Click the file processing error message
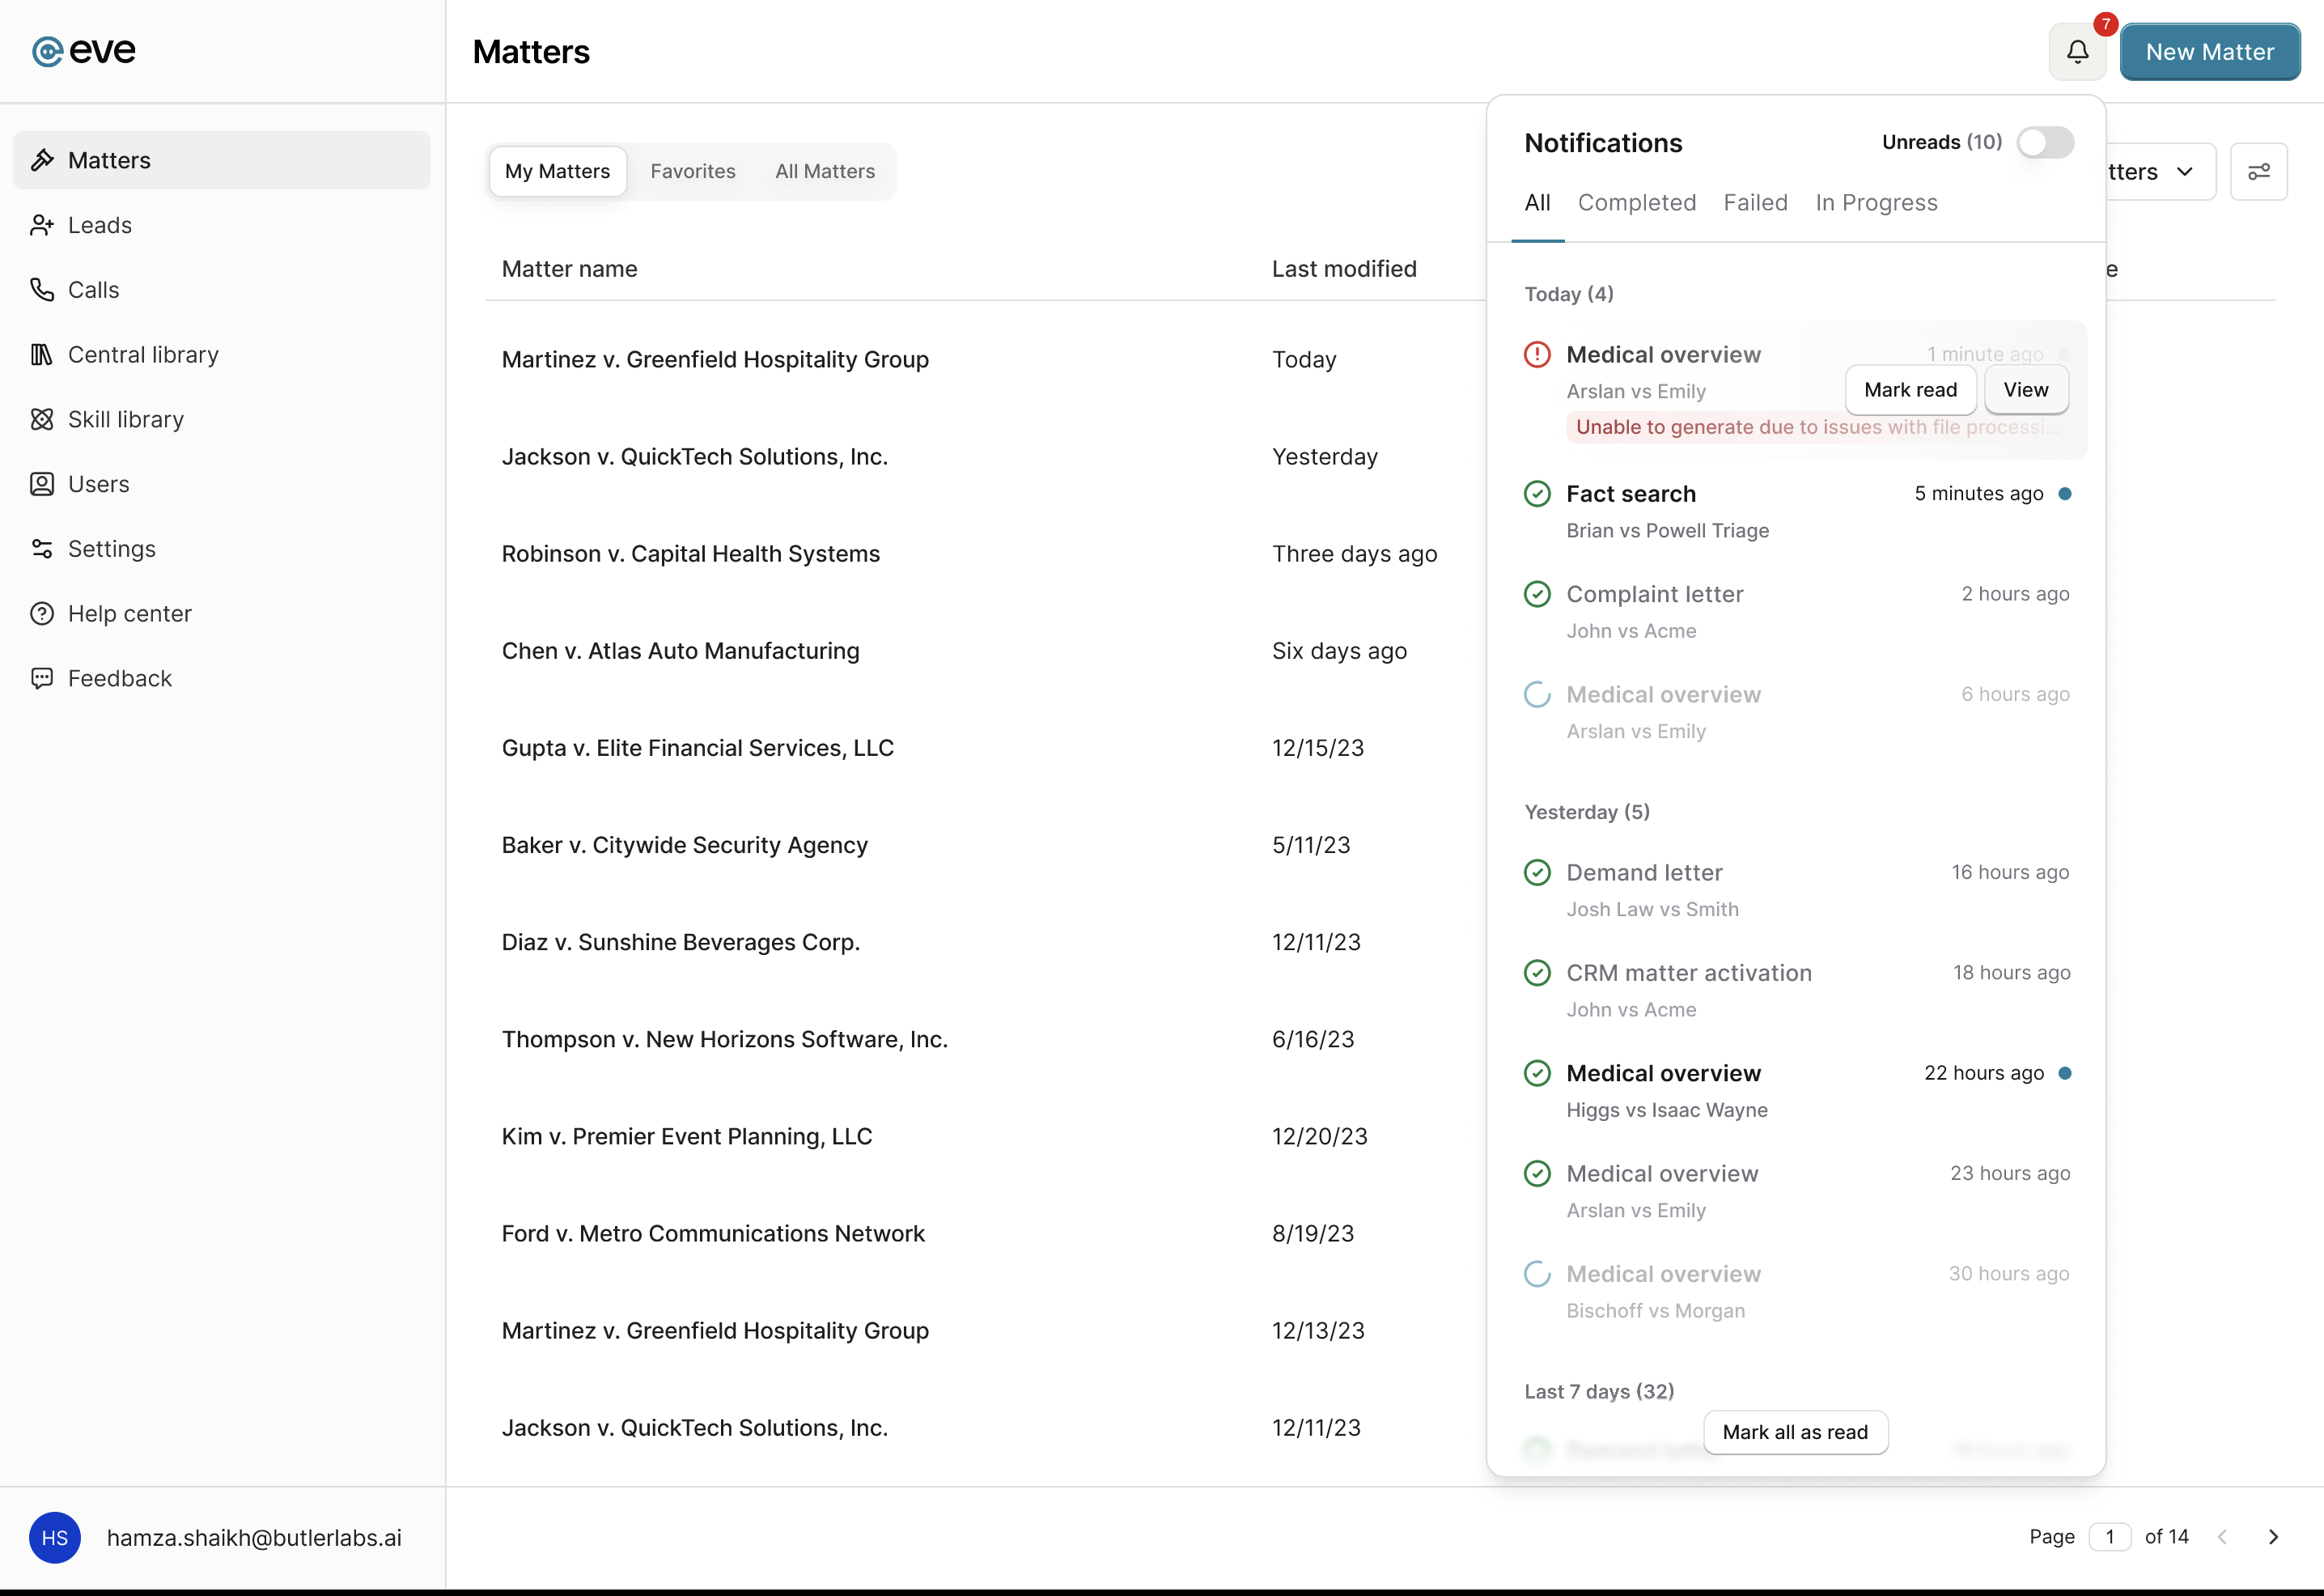 [1816, 427]
